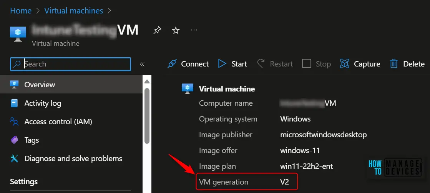Click the purple Tags icon
This screenshot has height=193, width=430.
tap(14, 140)
